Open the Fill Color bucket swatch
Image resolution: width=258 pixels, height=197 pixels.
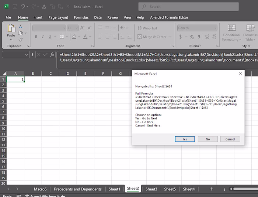tap(74, 37)
